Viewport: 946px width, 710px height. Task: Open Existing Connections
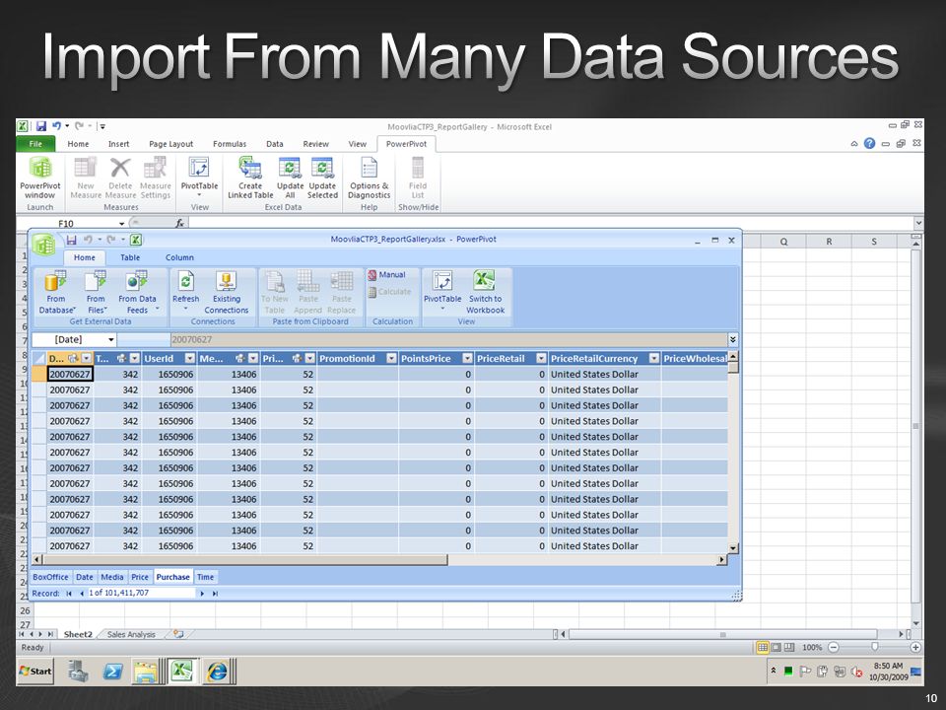(x=227, y=293)
